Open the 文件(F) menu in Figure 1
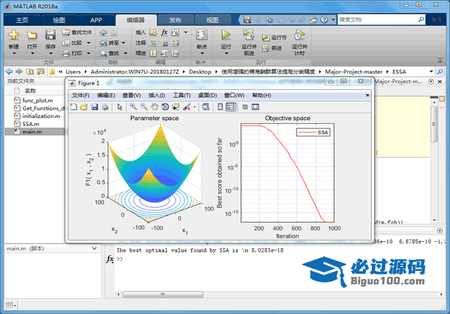 [81, 95]
